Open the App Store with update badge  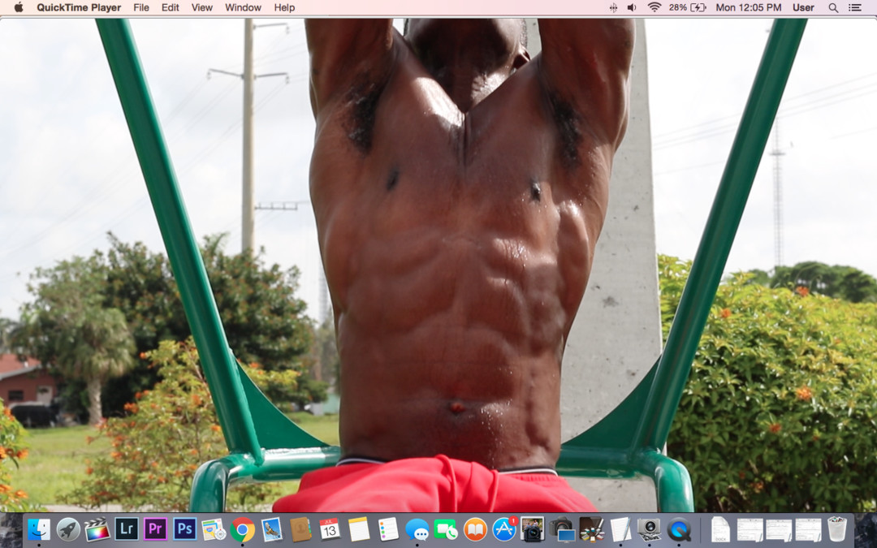[x=504, y=529]
